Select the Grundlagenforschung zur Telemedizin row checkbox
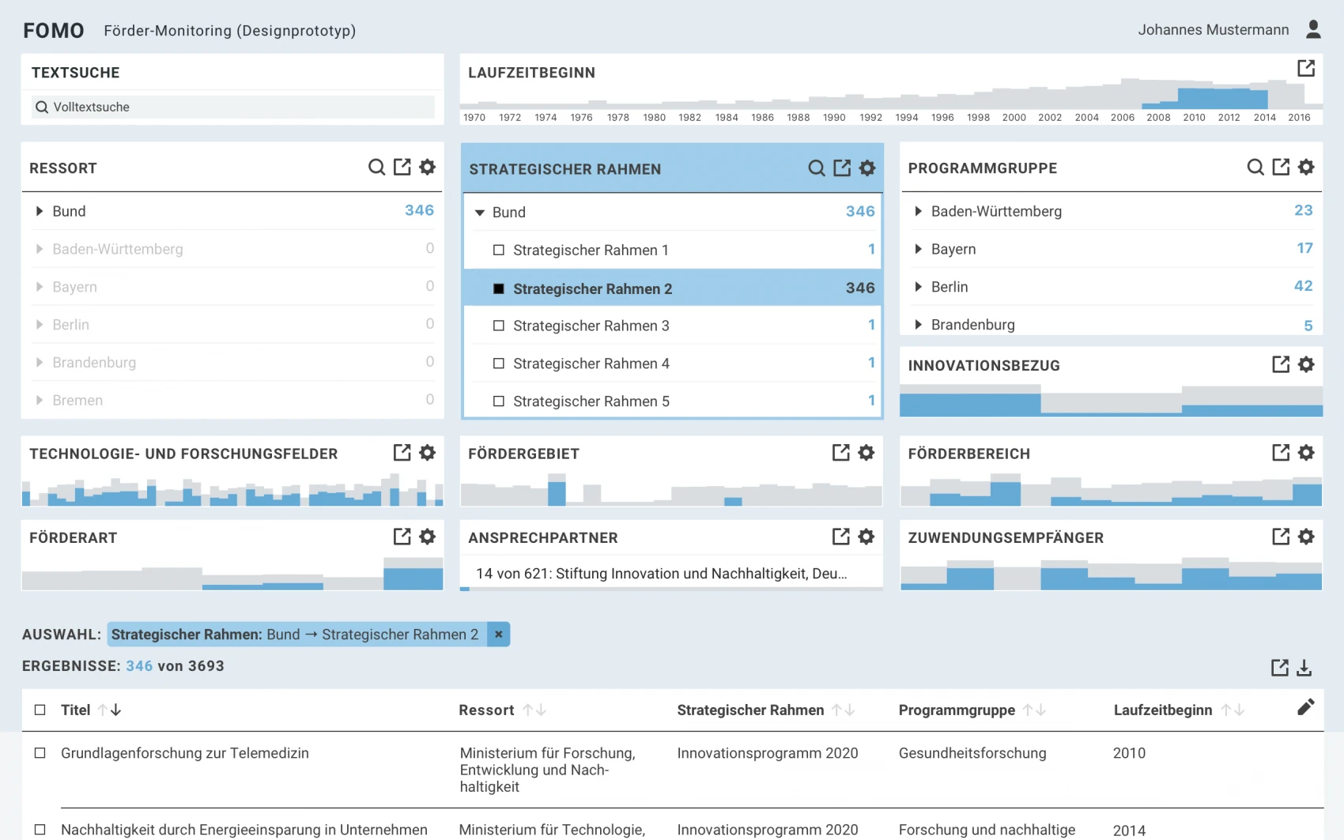Screen dimensions: 1344x840 (x=40, y=753)
